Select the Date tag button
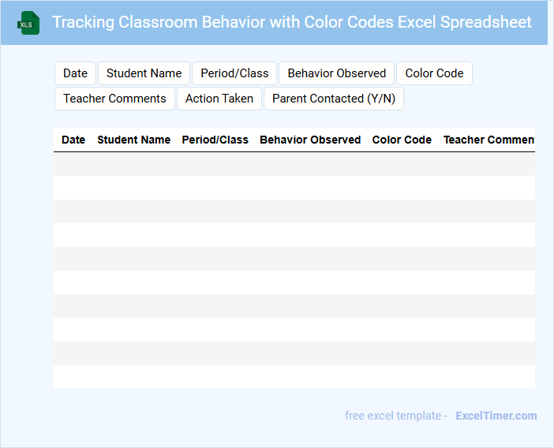 tap(75, 73)
